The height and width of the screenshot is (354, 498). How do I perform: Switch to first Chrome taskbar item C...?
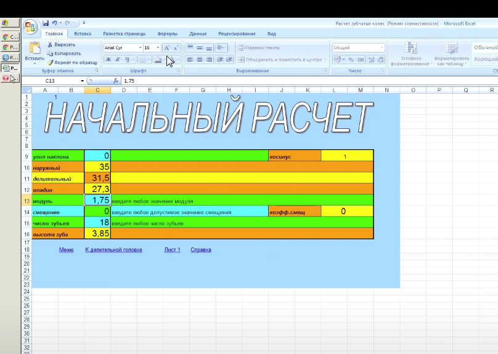click(x=10, y=37)
